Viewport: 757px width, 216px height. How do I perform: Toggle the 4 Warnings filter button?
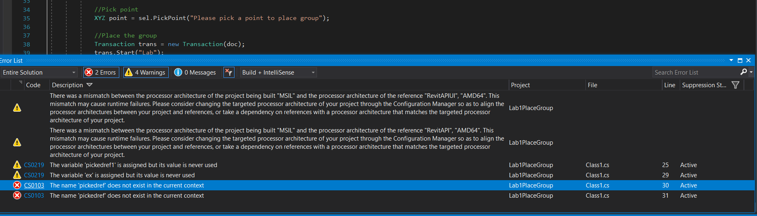[x=146, y=73]
